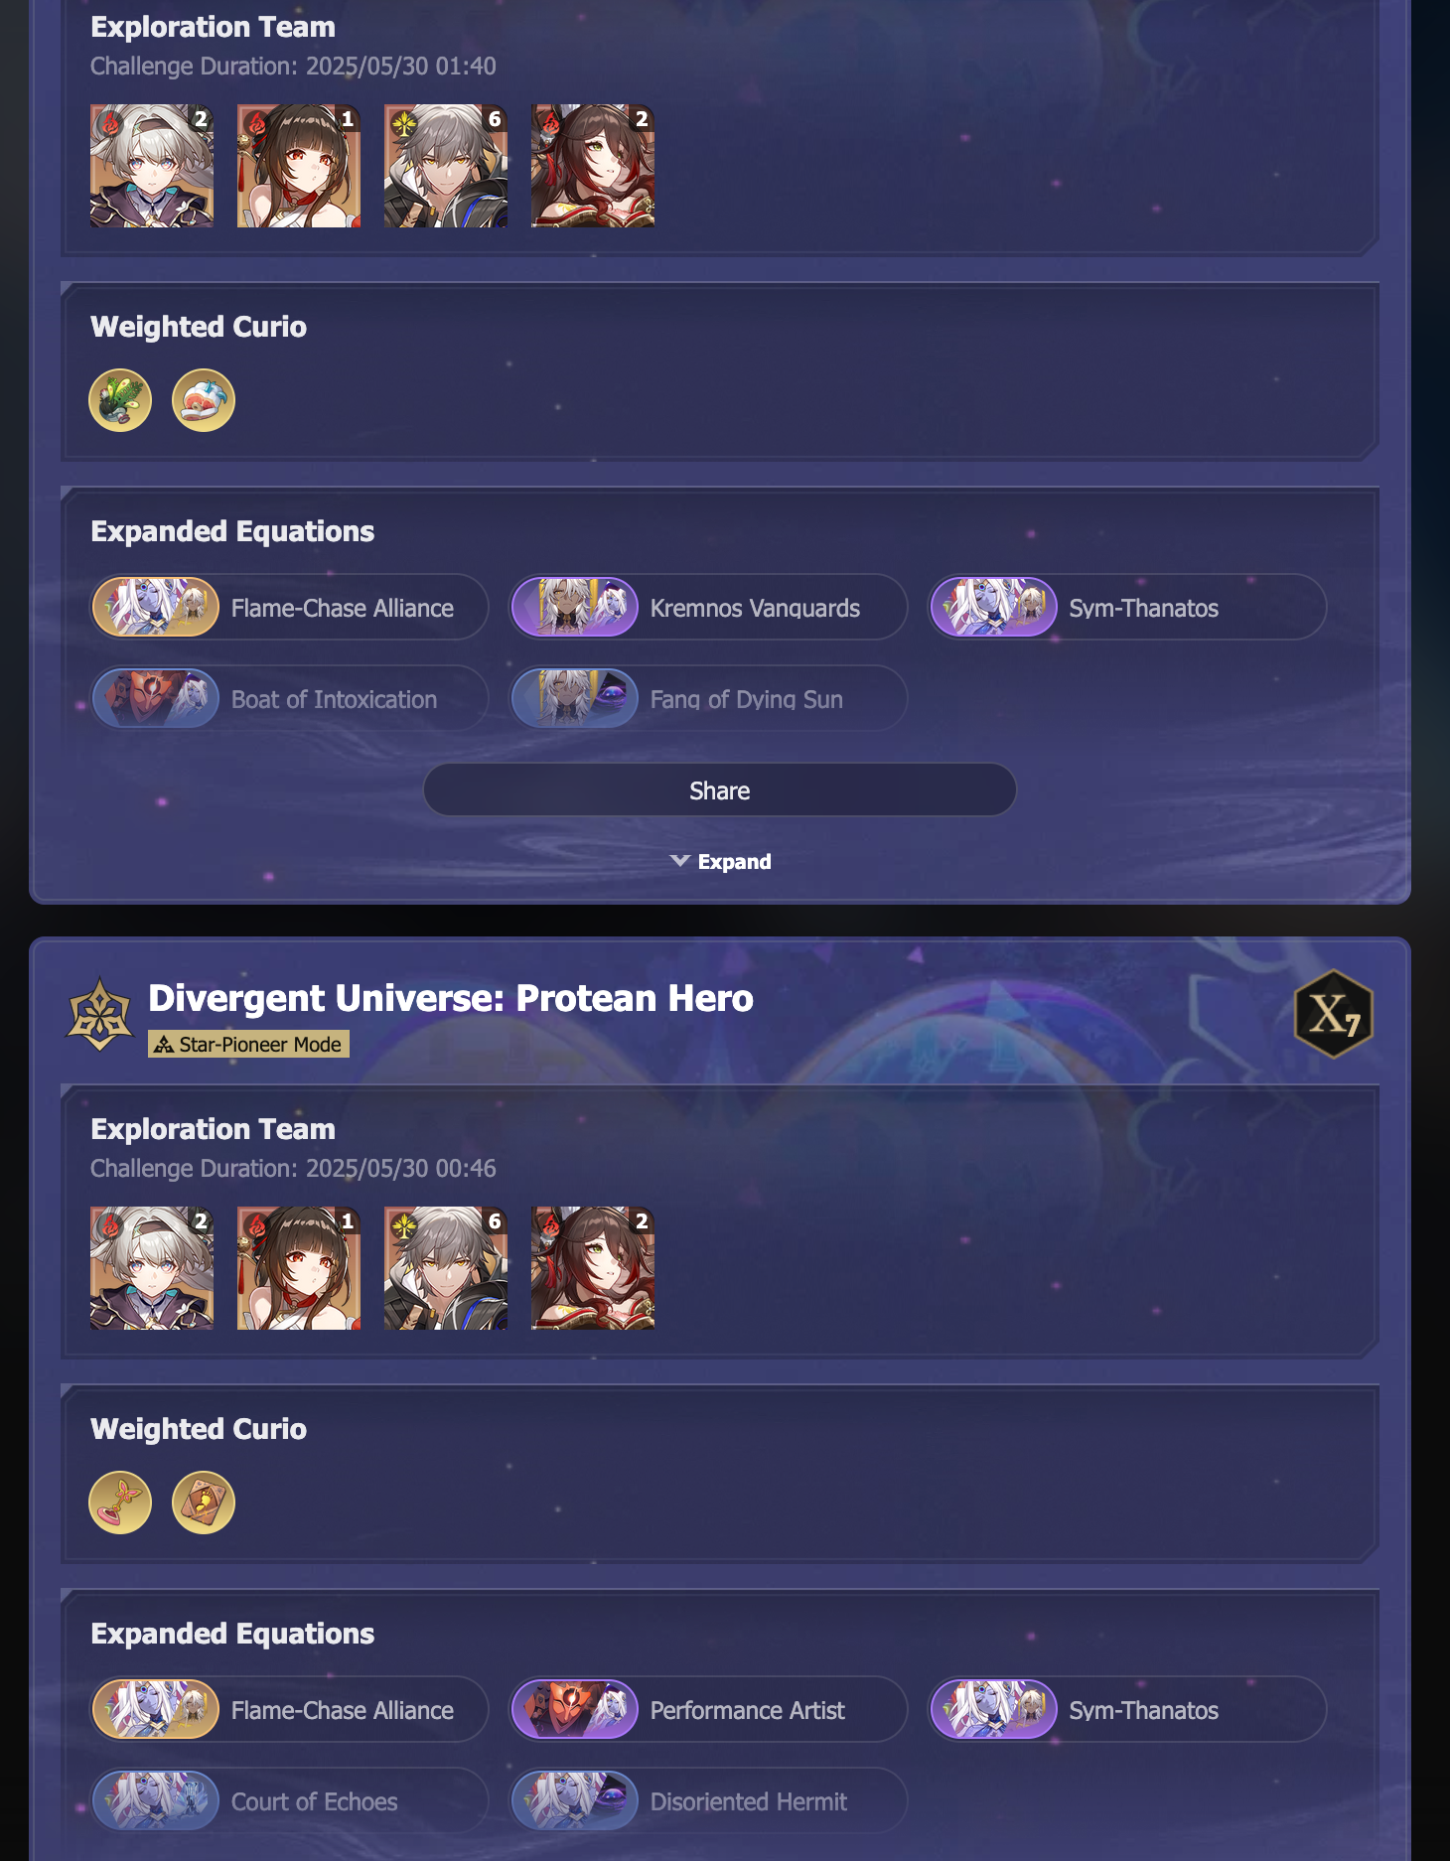1450x1861 pixels.
Task: Click the top Sym-Thanatos equation
Action: 1127,608
